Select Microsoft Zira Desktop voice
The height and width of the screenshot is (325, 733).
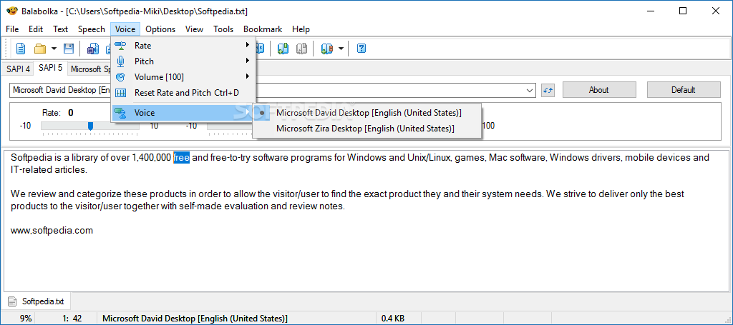(365, 129)
